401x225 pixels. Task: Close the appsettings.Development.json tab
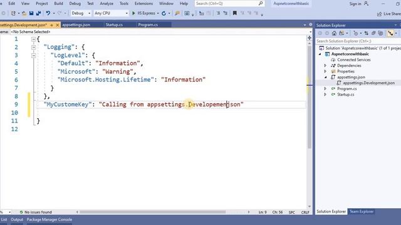coord(58,25)
